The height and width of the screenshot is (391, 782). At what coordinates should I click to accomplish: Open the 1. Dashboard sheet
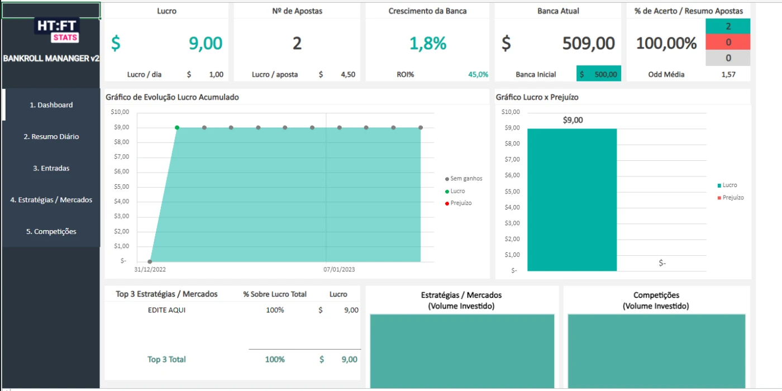point(51,105)
